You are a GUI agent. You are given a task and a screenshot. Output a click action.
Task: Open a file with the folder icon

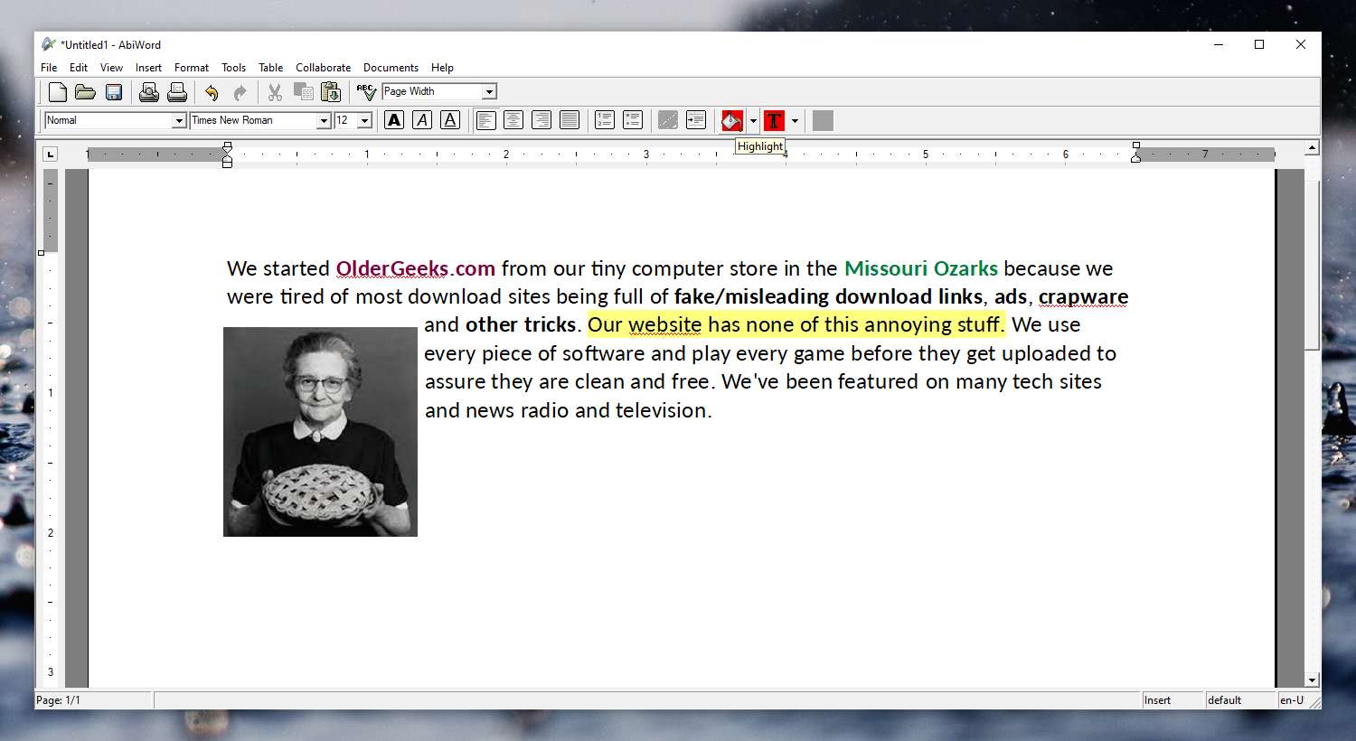point(85,91)
